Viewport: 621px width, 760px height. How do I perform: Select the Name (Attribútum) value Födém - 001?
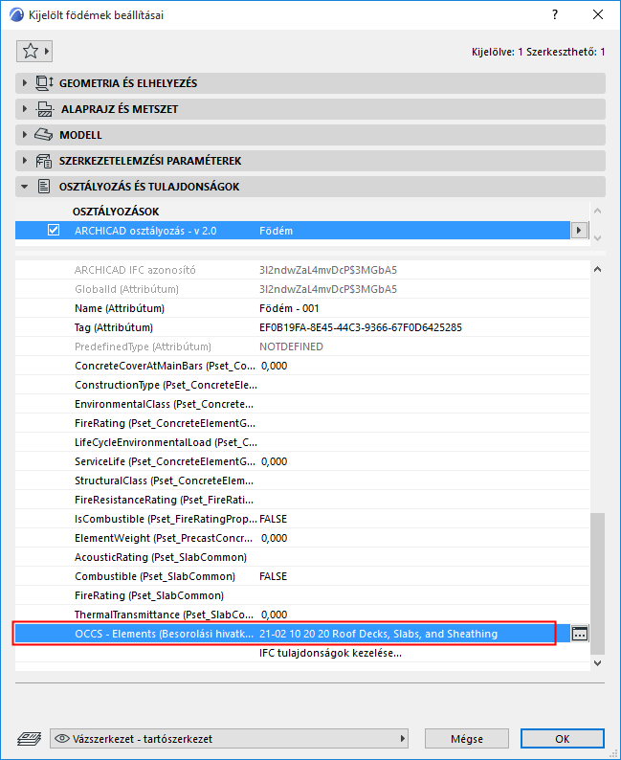coord(289,308)
